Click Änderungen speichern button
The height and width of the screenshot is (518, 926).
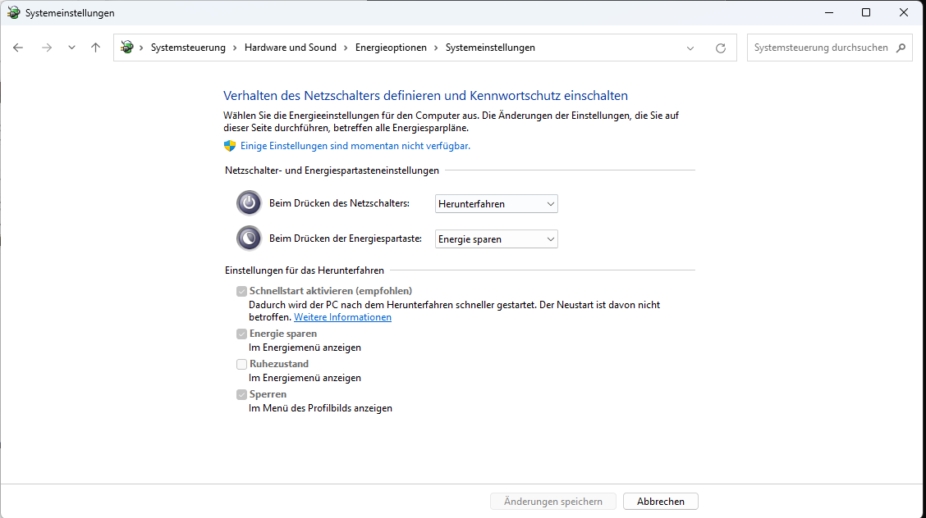[552, 502]
